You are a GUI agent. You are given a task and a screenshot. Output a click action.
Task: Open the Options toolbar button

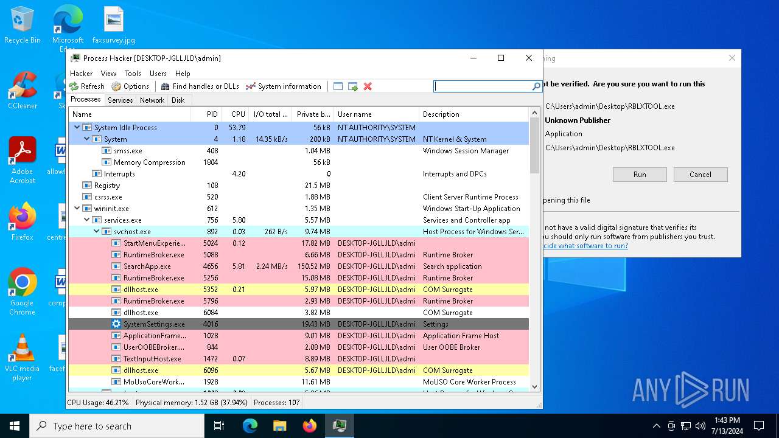130,86
